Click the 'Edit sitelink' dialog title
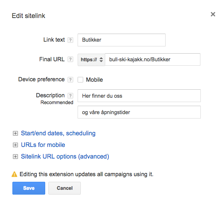Screen dimensions: 224x205 [28, 16]
